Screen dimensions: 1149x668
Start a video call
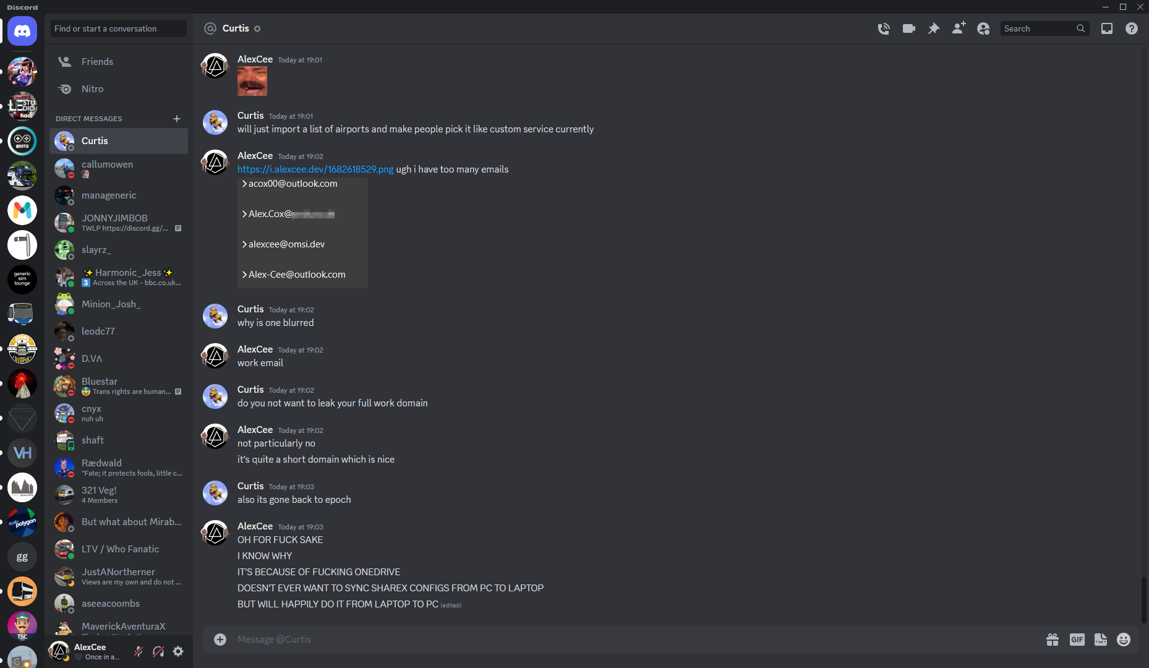pos(908,28)
